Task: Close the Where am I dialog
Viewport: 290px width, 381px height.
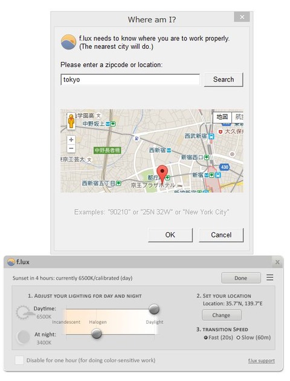Action: click(242, 17)
